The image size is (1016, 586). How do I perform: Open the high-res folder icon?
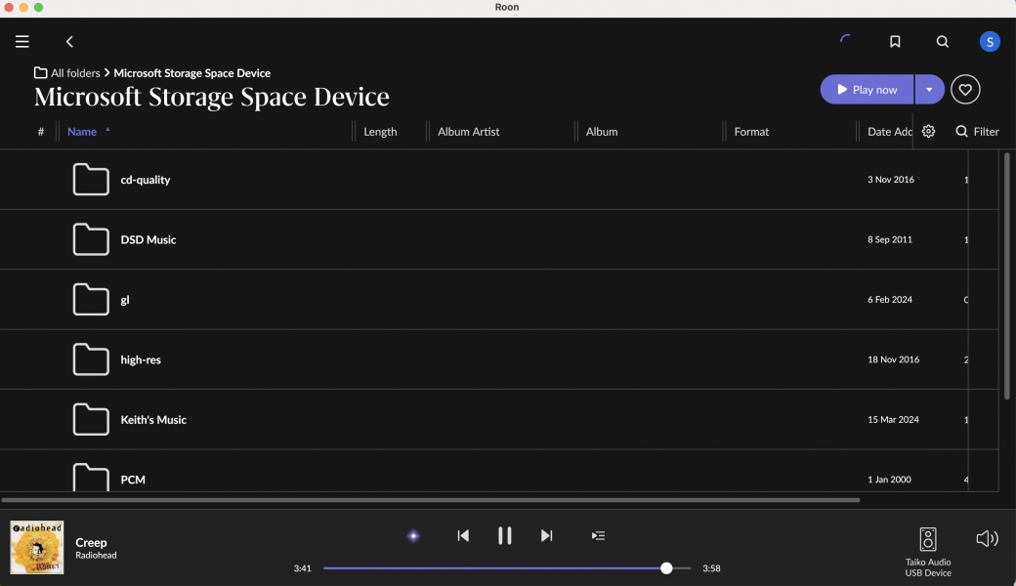[91, 359]
